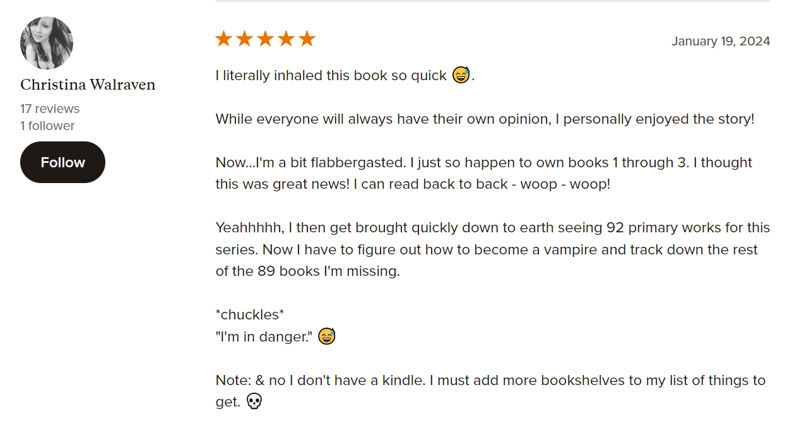This screenshot has width=792, height=428.
Task: Open Christina Walraven's profile name link
Action: coord(88,85)
